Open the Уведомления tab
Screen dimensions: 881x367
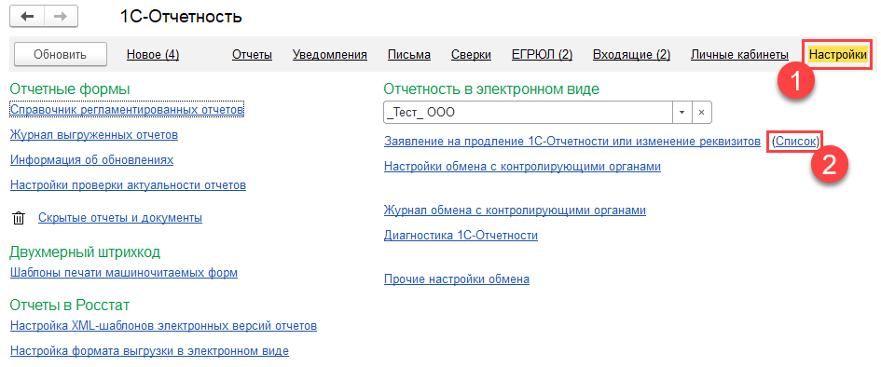(330, 54)
